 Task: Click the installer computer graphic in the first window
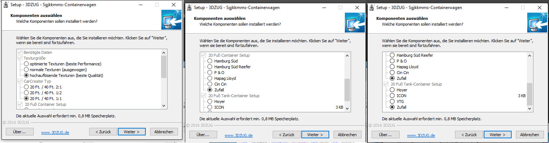(171, 19)
